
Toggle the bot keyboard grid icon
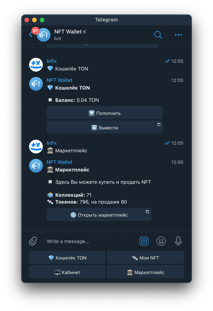pyautogui.click(x=144, y=241)
